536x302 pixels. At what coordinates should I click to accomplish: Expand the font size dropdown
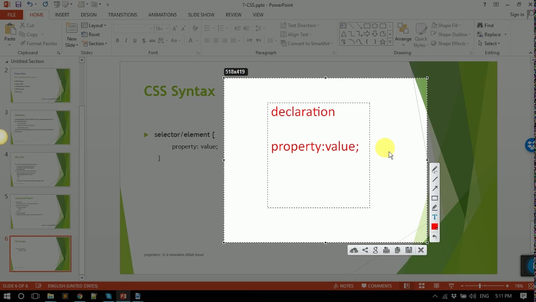pos(167,29)
